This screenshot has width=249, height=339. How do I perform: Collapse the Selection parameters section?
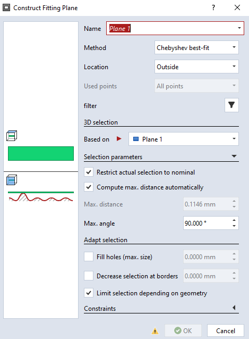(234, 156)
